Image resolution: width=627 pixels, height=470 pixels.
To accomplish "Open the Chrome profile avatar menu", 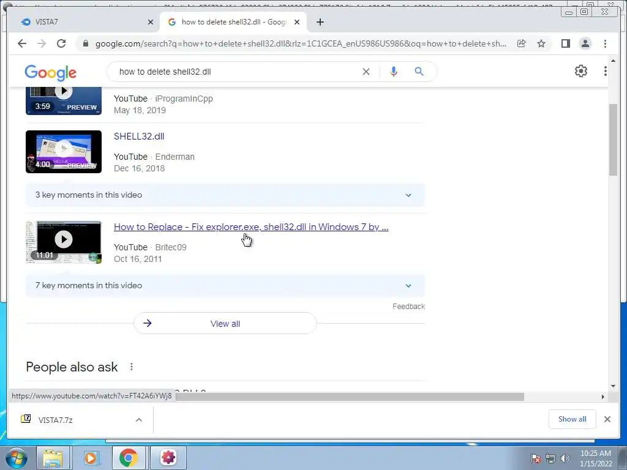I will pos(585,43).
